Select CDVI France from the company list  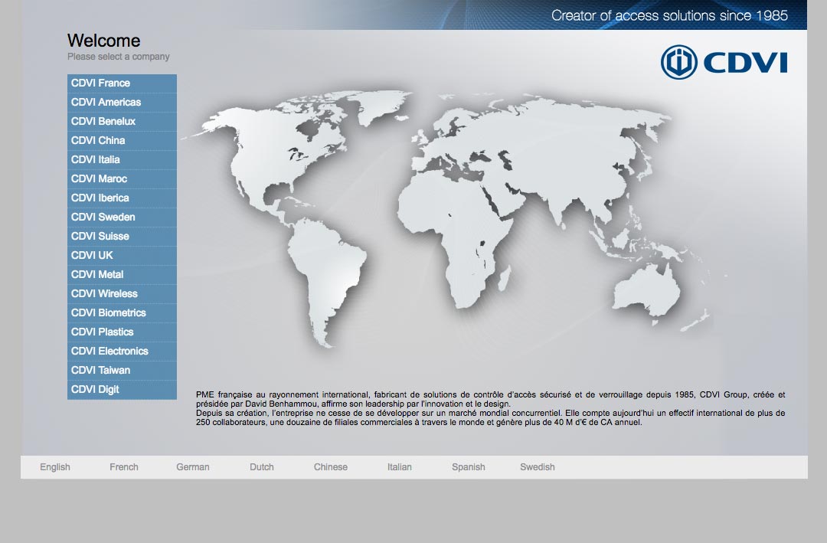[x=122, y=83]
